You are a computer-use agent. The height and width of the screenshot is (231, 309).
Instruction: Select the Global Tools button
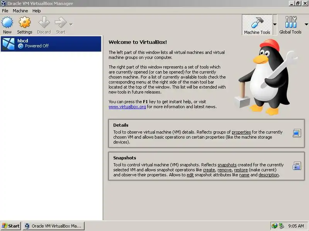click(290, 25)
